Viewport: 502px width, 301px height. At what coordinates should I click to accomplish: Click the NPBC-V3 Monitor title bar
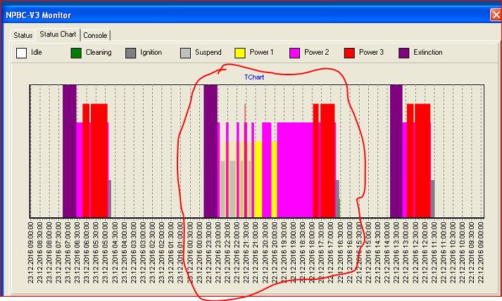pos(211,14)
